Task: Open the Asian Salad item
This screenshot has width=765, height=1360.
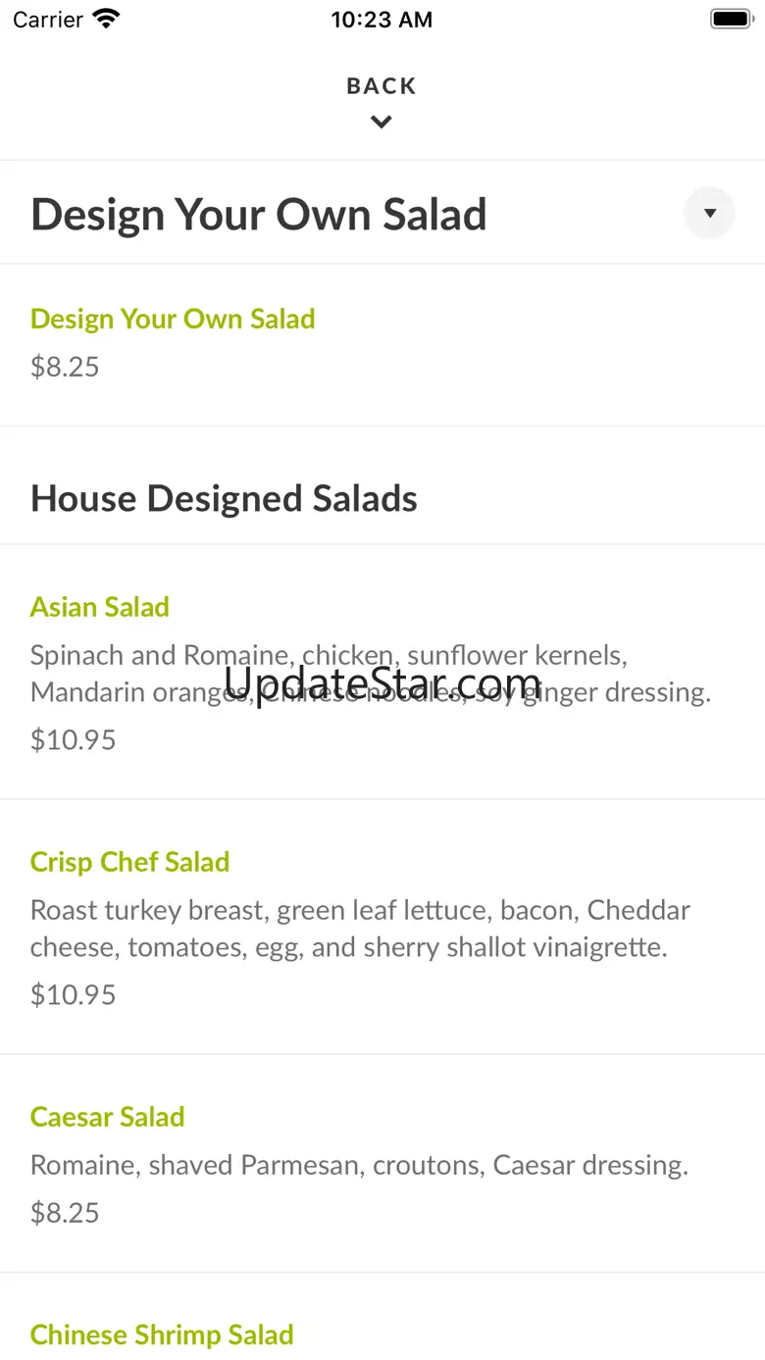Action: 100,607
